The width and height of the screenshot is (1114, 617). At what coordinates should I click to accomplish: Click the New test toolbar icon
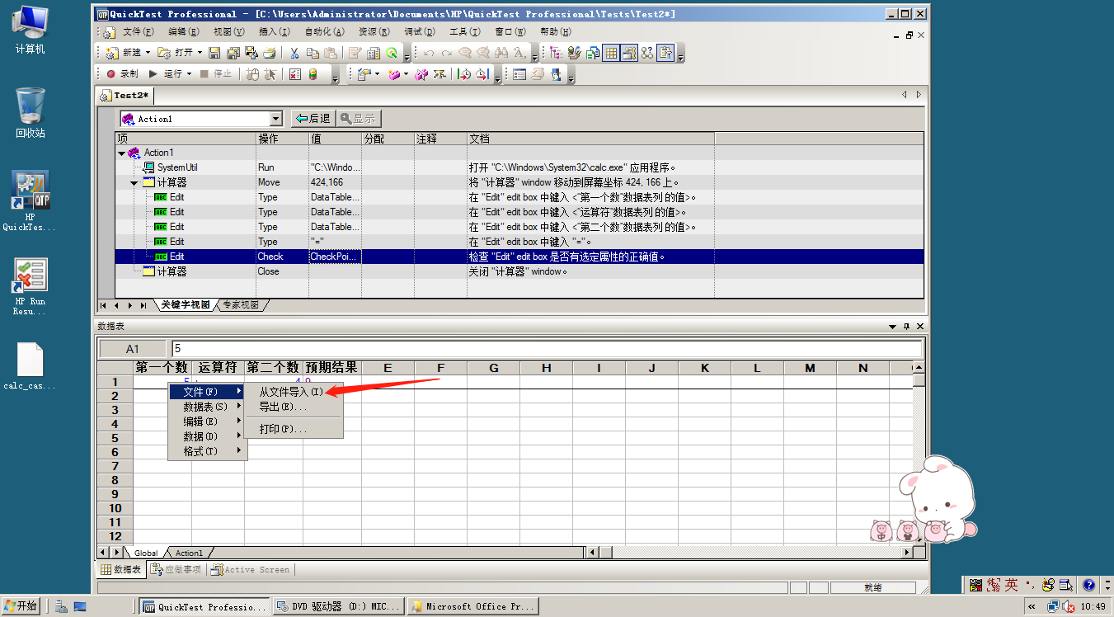(x=113, y=53)
